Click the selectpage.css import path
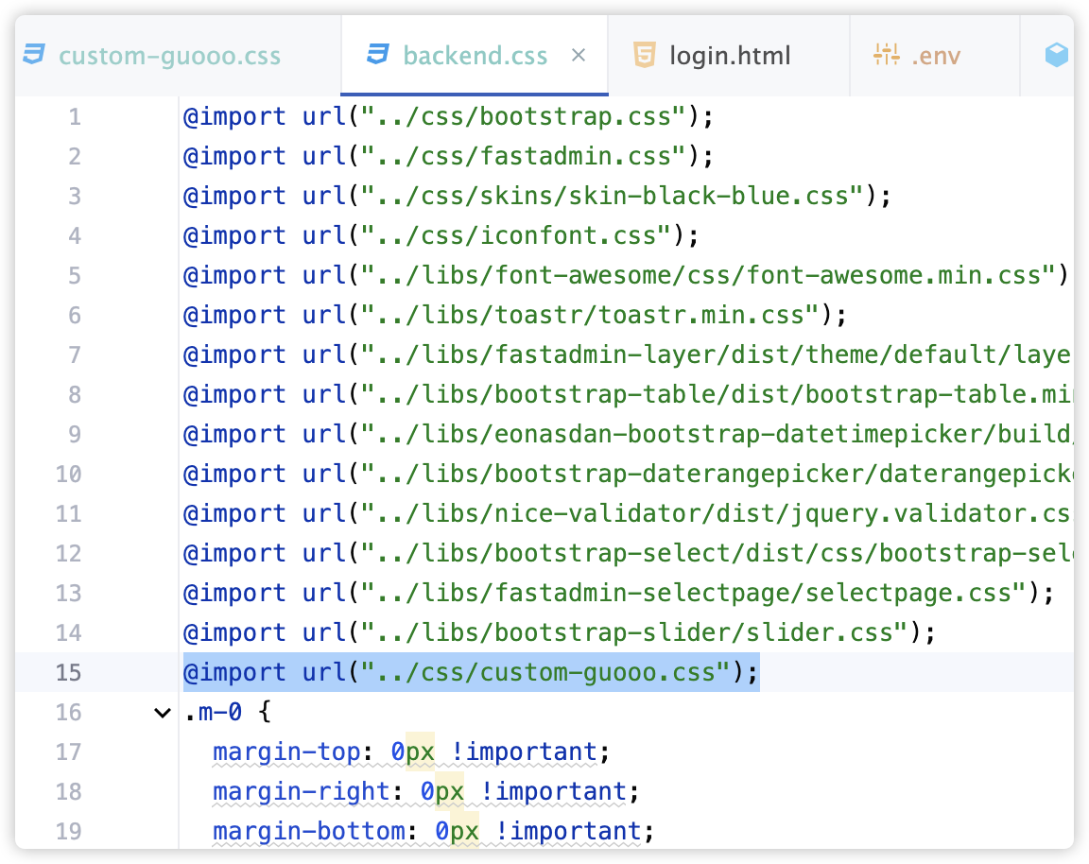 694,593
